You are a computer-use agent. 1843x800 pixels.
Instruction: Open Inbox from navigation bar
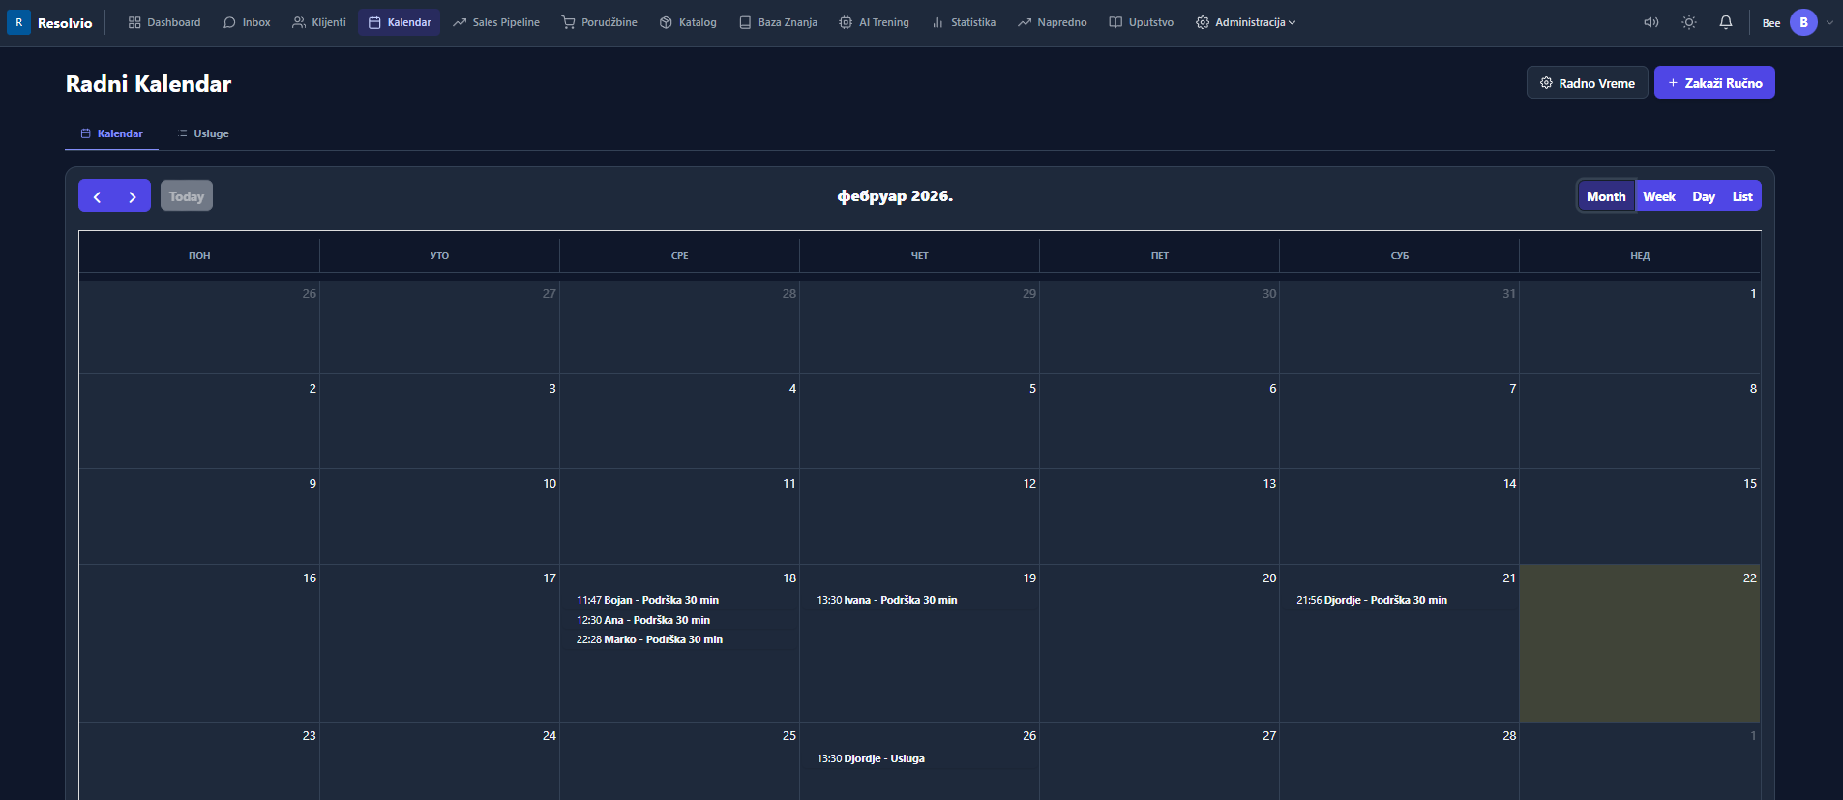coord(247,22)
